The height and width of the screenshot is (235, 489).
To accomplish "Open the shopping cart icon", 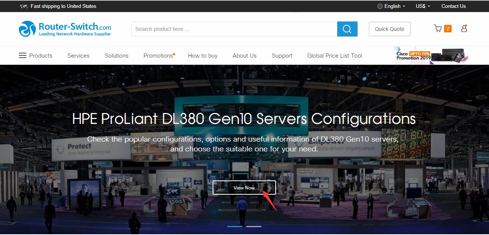I will click(x=438, y=29).
